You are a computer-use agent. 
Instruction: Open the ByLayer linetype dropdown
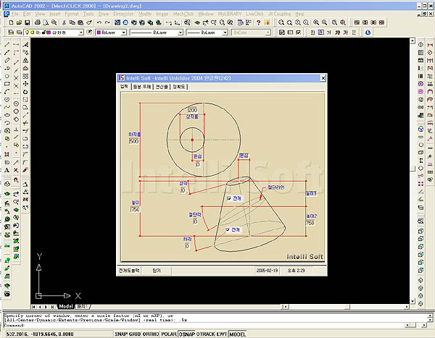coord(181,33)
